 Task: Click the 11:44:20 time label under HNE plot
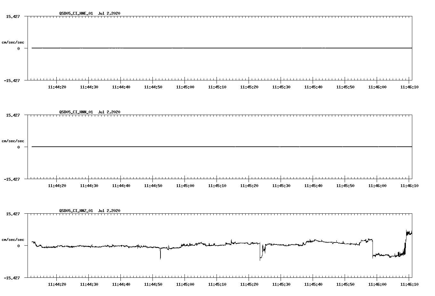(x=57, y=87)
